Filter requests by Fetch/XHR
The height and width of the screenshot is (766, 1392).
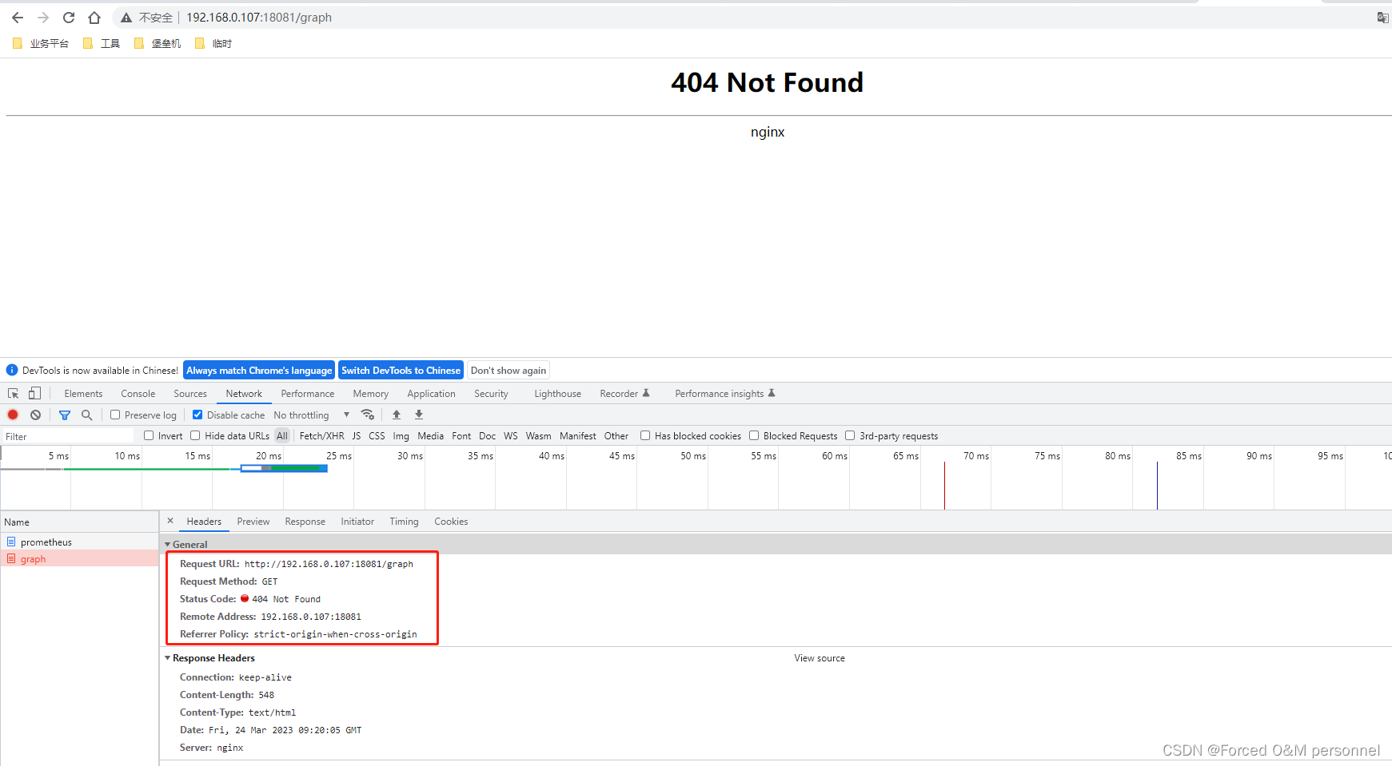322,436
